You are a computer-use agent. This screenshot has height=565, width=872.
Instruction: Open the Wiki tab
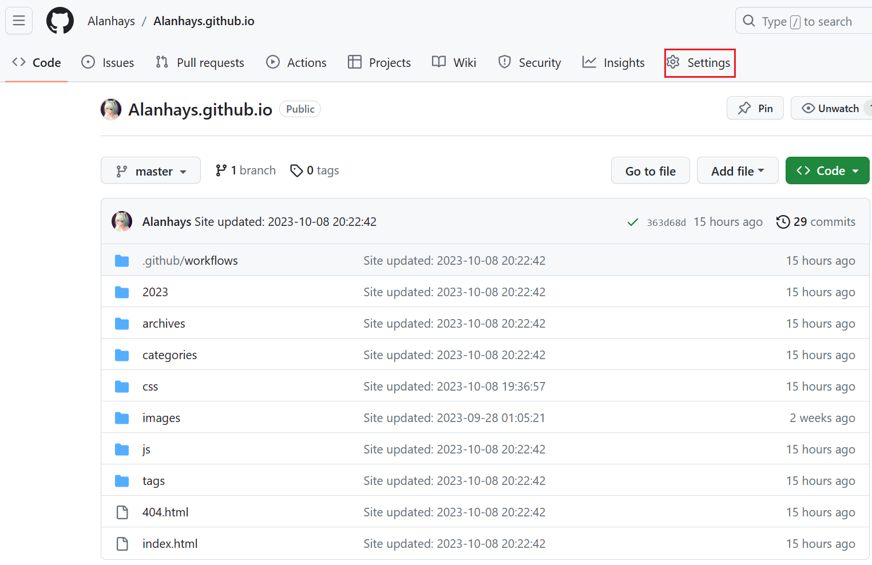454,62
